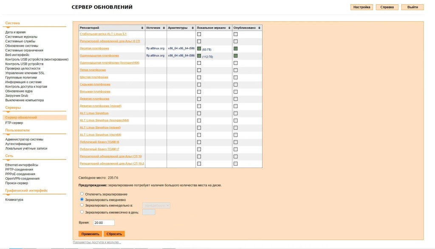The image size is (435, 249).
Task: Sort by Опубликовано column arrows
Action: point(259,28)
